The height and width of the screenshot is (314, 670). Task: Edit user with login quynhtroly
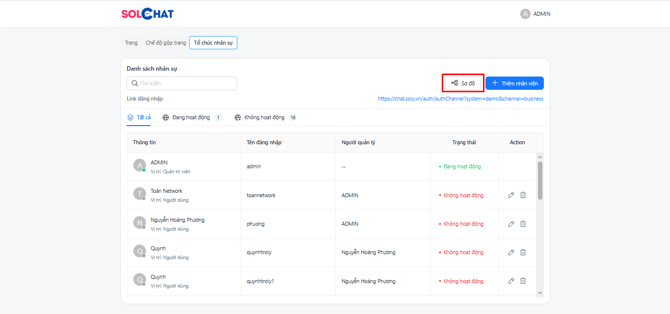coord(511,252)
